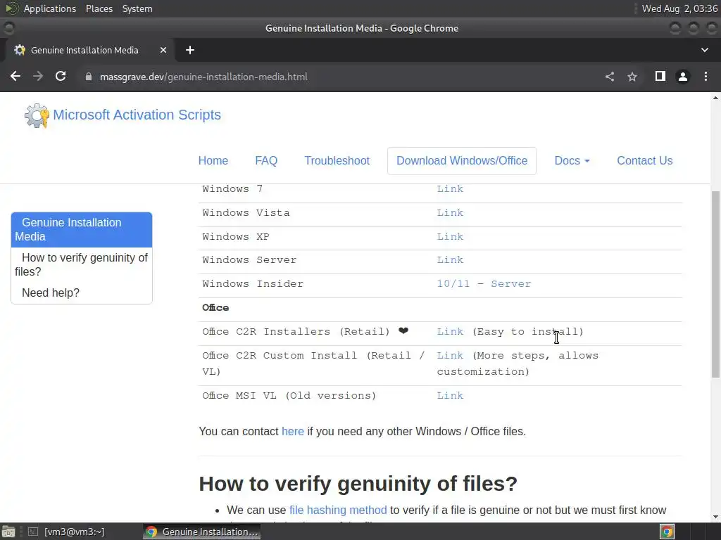Open the tab search dropdown arrow

pyautogui.click(x=704, y=50)
